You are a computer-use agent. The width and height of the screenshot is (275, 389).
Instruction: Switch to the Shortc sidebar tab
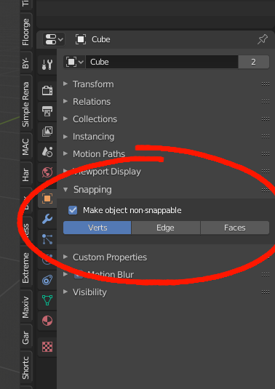point(25,368)
